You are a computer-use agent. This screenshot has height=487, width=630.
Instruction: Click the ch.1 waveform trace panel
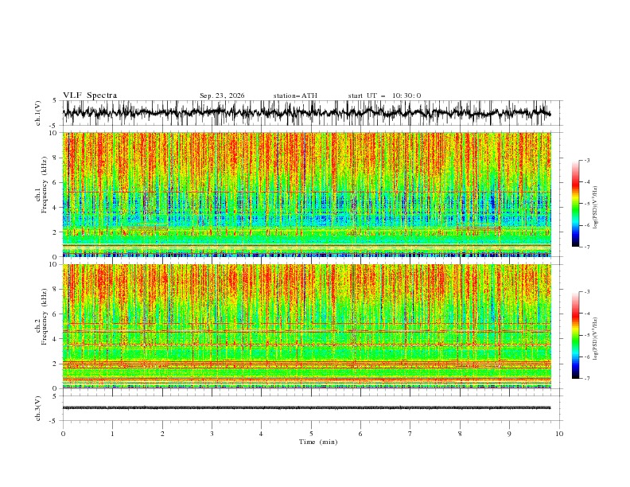pyautogui.click(x=313, y=113)
